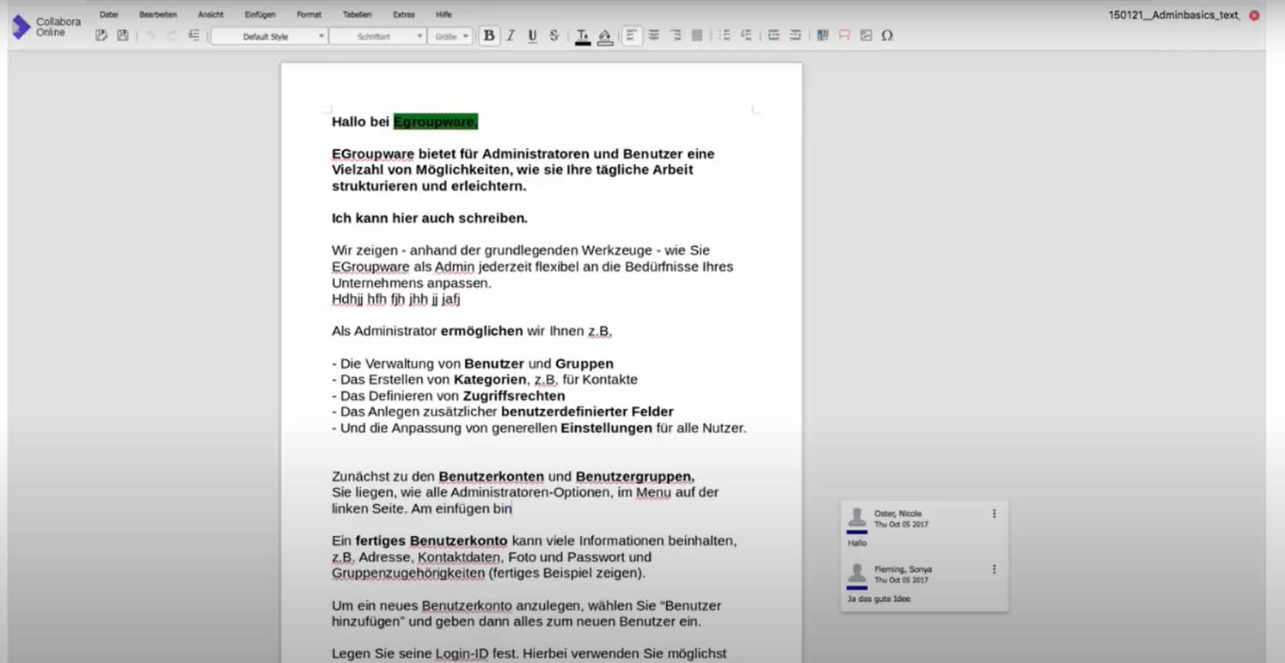The width and height of the screenshot is (1285, 663).
Task: Open the highlighting color tool
Action: tap(606, 35)
